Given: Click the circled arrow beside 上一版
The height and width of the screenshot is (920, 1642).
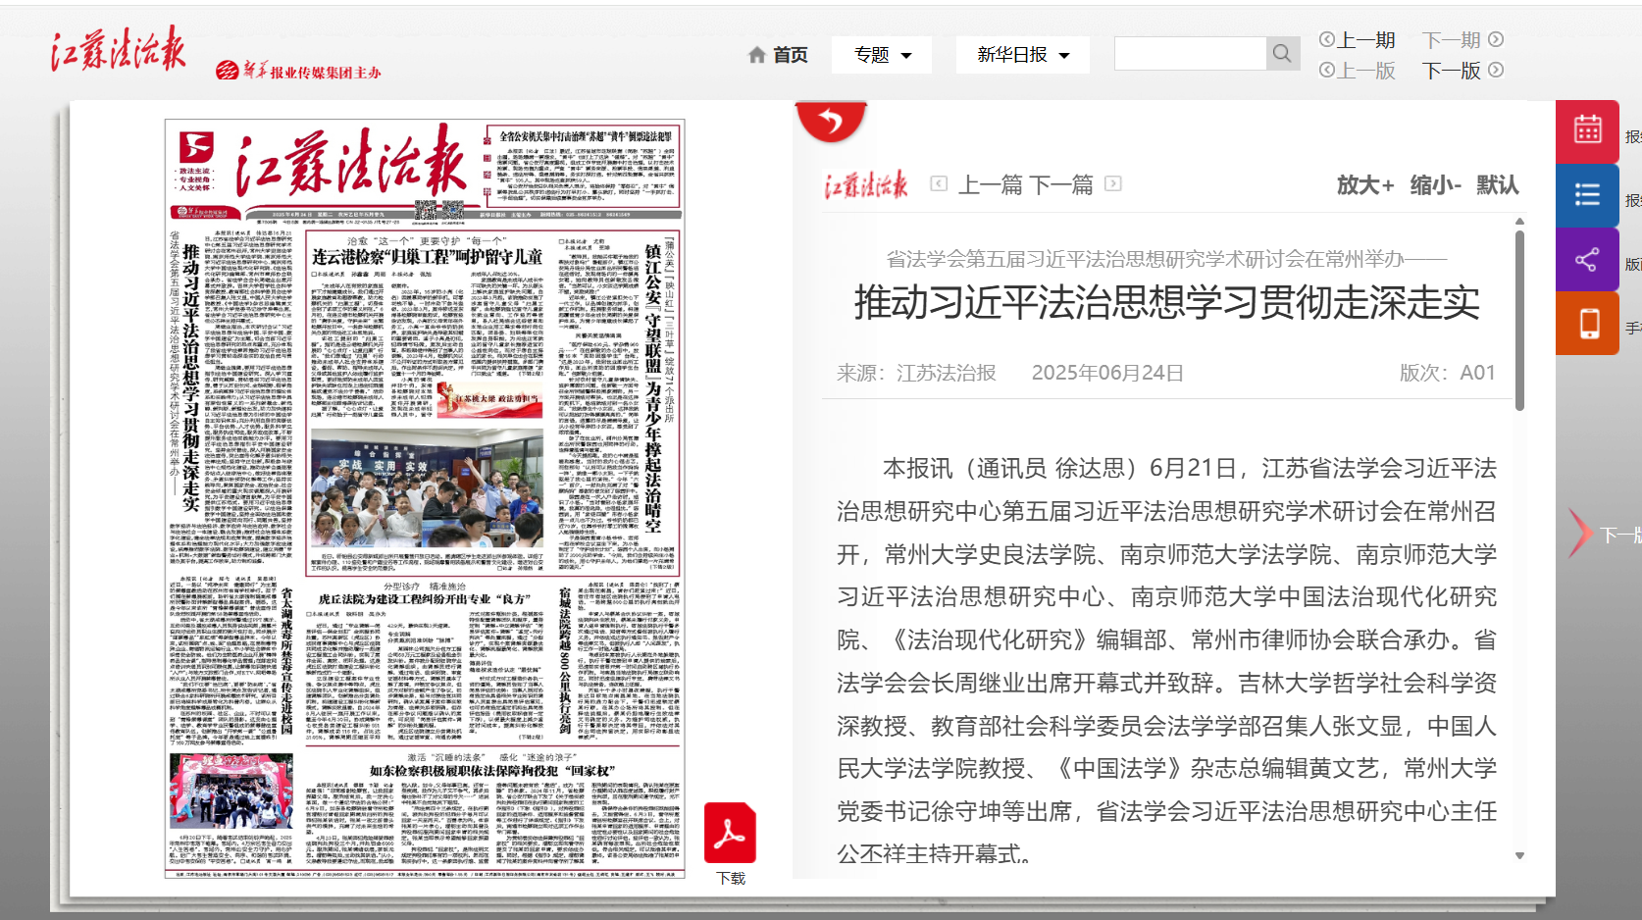Looking at the screenshot, I should tap(1326, 70).
